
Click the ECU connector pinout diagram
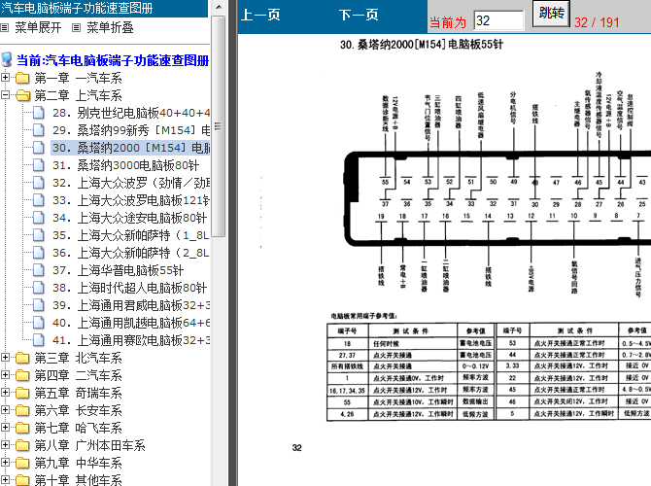[x=497, y=185]
